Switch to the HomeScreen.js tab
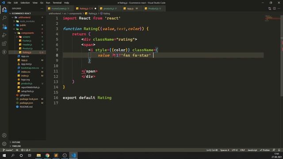Screen dimensions: 283x159 tap(59, 8)
